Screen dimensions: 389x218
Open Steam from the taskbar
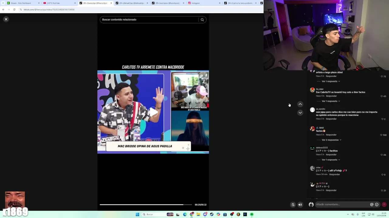(212, 214)
